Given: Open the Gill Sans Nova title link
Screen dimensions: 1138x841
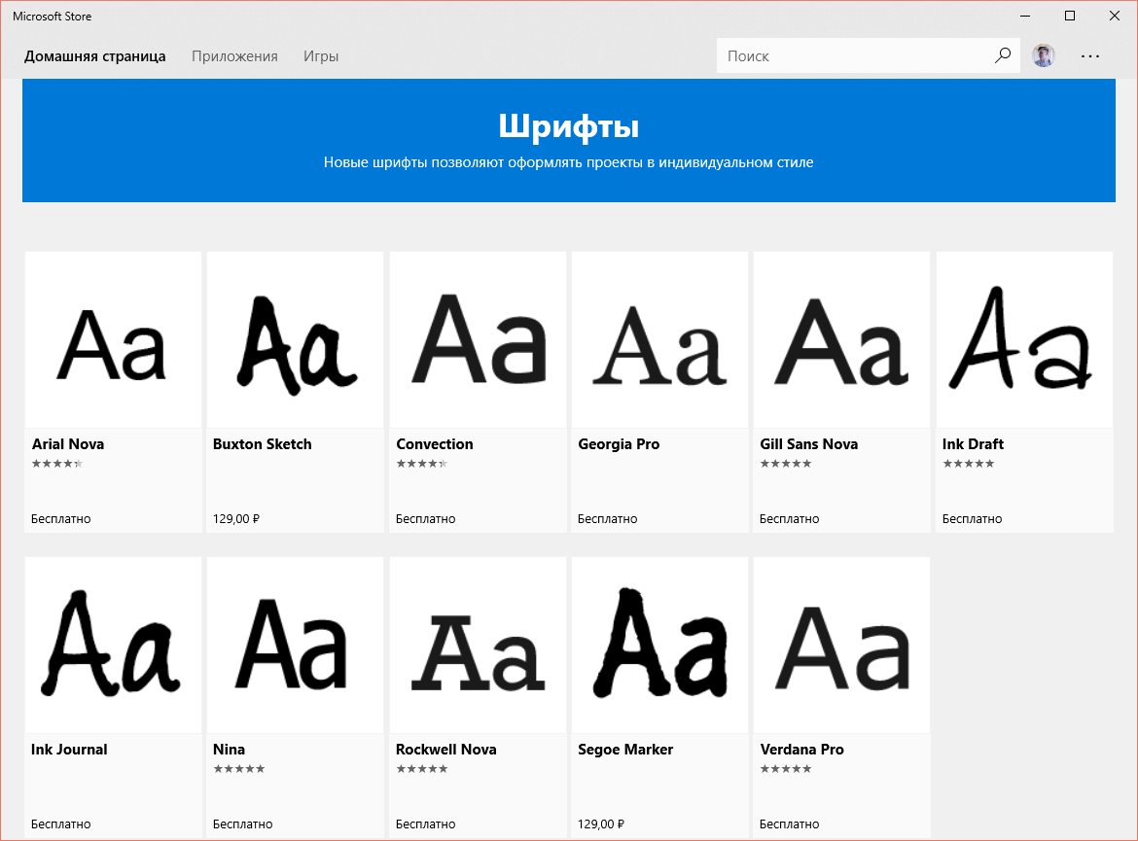Looking at the screenshot, I should tap(808, 444).
